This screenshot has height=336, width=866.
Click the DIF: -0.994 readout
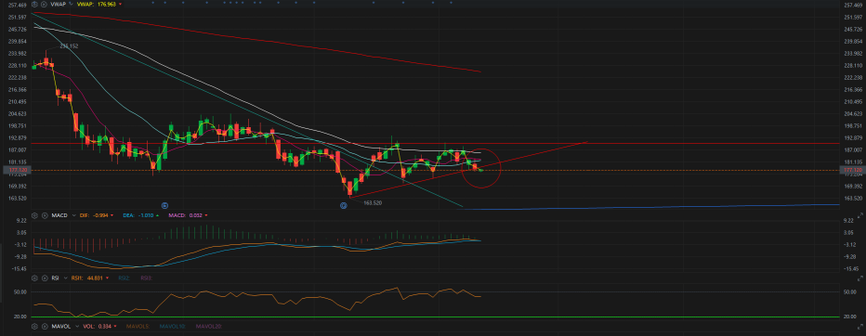[94, 215]
